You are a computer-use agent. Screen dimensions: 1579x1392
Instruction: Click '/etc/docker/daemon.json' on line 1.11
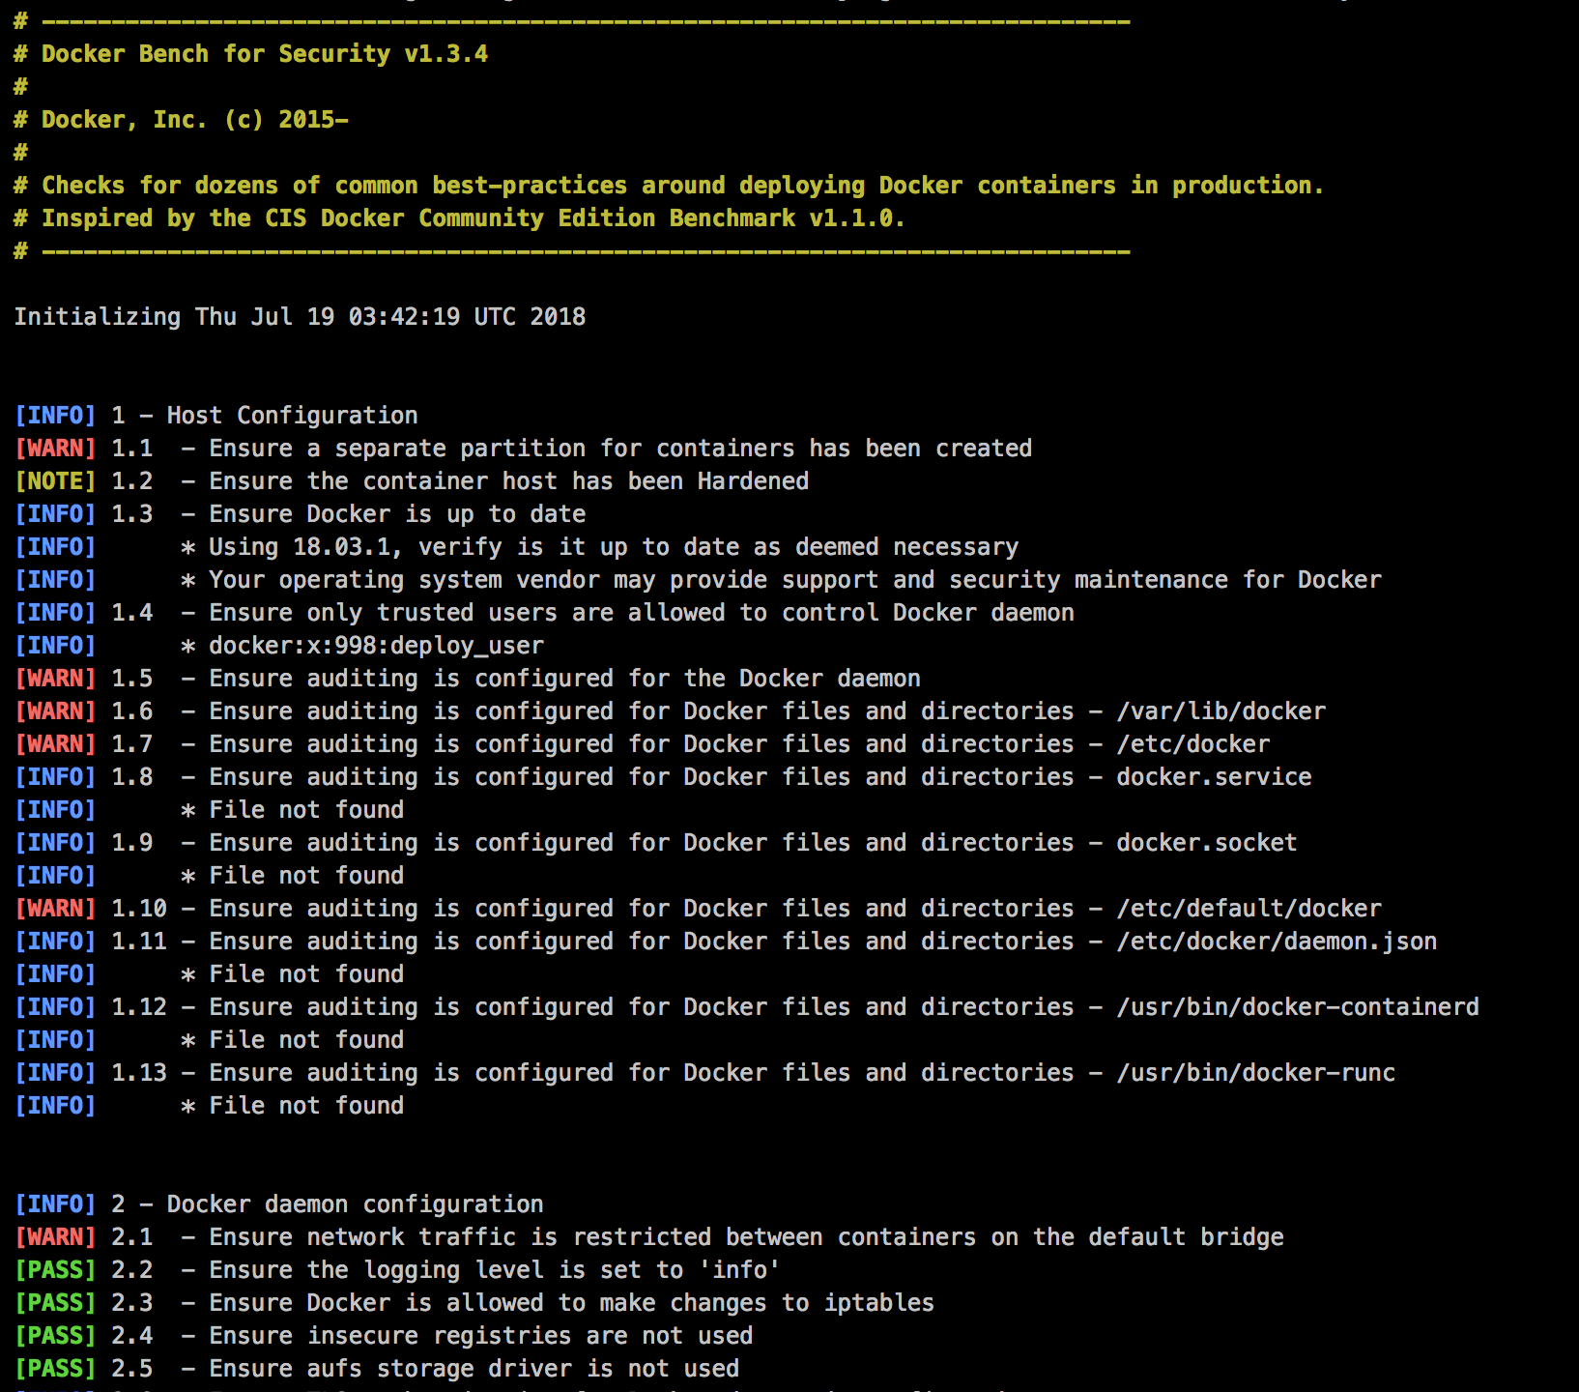(1277, 942)
